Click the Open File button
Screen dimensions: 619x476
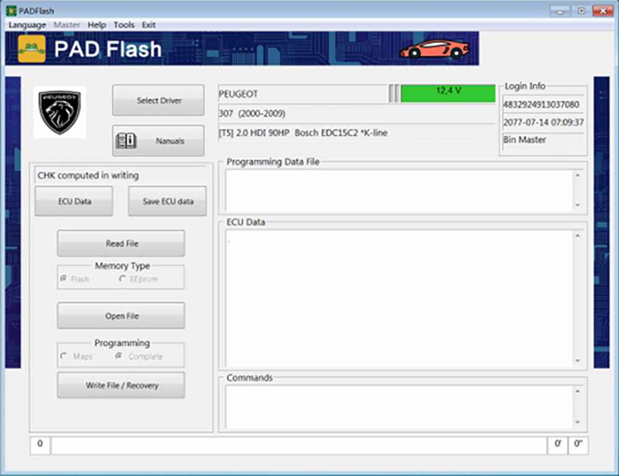point(121,316)
